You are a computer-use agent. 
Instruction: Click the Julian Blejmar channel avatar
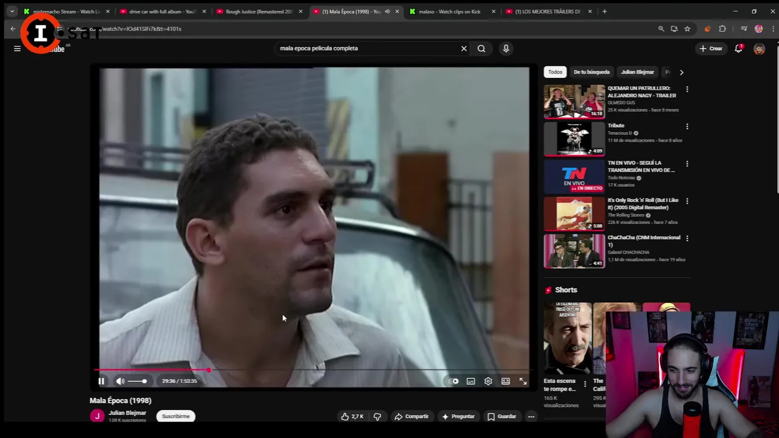click(97, 416)
